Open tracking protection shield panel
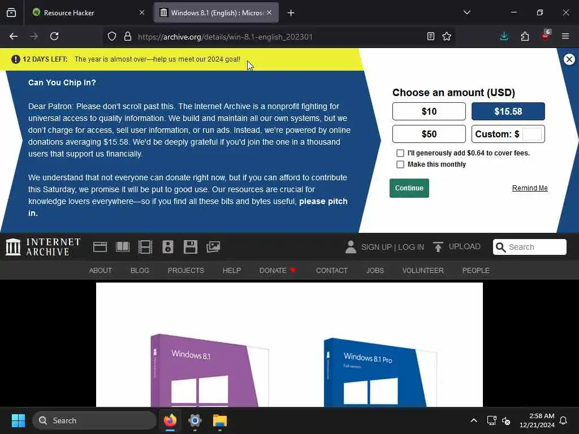This screenshot has width=579, height=434. pyautogui.click(x=112, y=36)
